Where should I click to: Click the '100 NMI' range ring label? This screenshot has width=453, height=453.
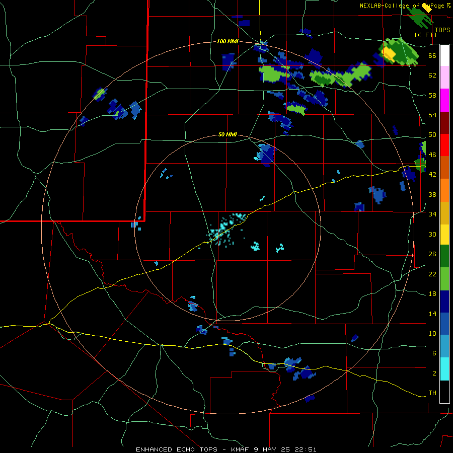tap(228, 41)
